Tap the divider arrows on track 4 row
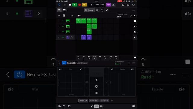 (135, 37)
